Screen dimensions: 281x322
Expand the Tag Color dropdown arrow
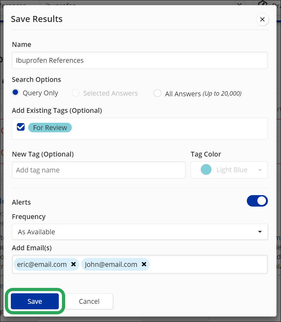click(x=260, y=170)
